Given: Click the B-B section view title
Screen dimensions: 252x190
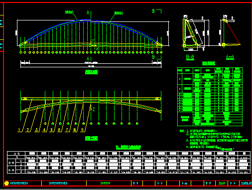Looking at the screenshot, I should [190, 57].
